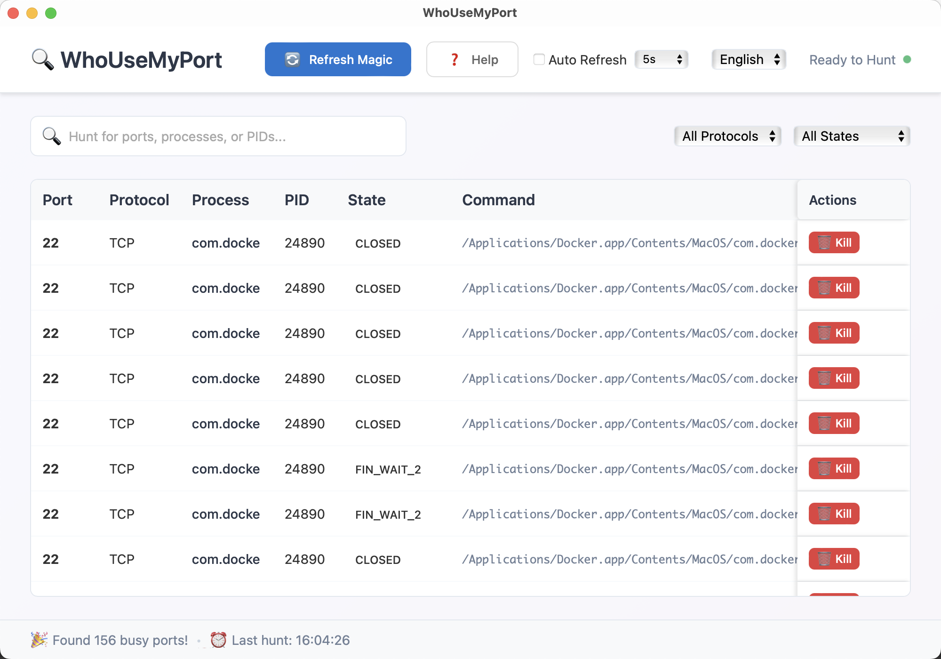The height and width of the screenshot is (659, 941).
Task: Click the red question mark icon on Help
Action: [x=454, y=59]
